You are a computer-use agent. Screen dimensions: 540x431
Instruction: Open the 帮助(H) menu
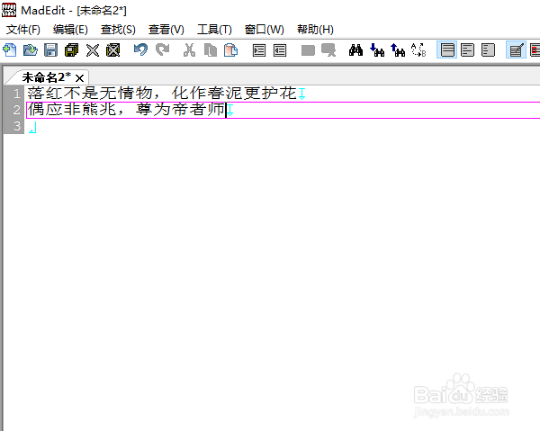pos(315,30)
